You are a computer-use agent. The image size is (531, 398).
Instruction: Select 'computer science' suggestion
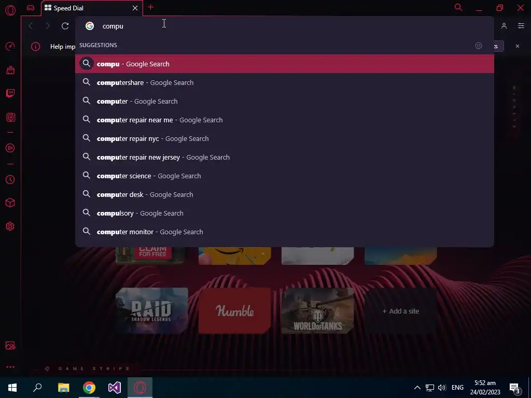tap(285, 176)
